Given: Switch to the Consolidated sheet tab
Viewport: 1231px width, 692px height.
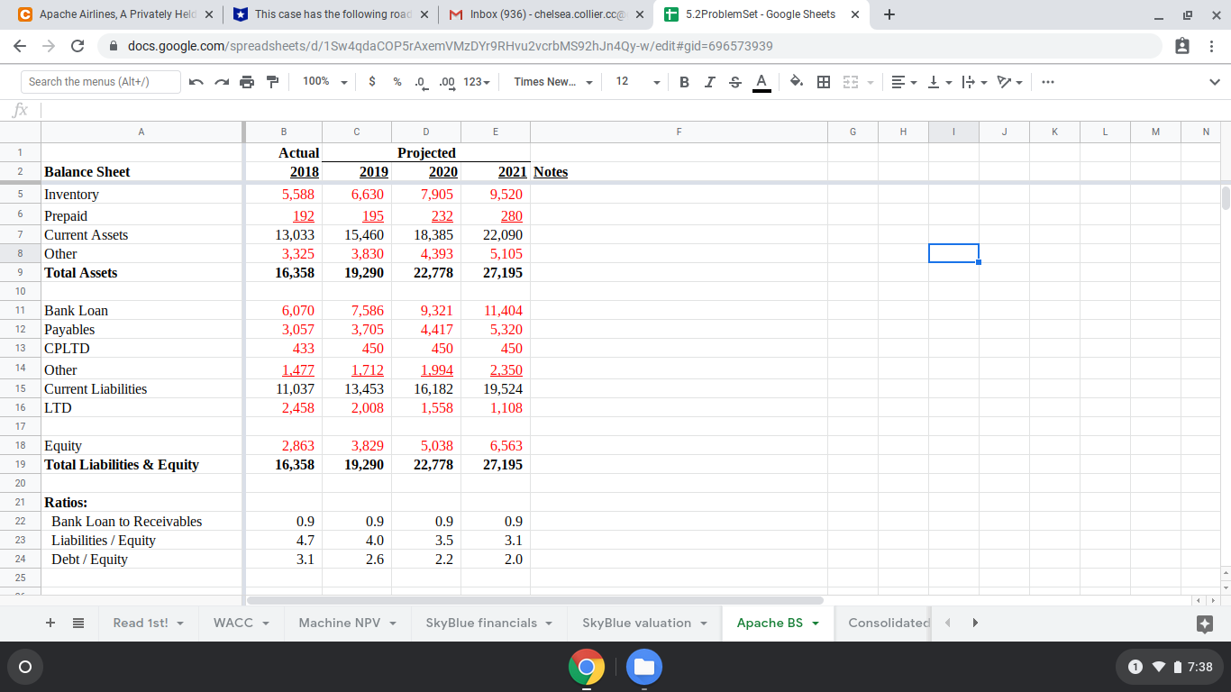Looking at the screenshot, I should [888, 623].
